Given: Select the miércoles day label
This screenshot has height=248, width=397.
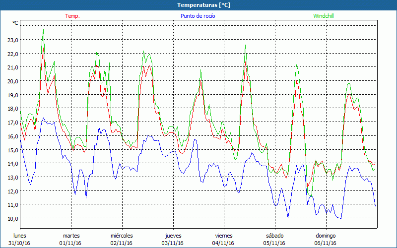Looking at the screenshot, I should tap(122, 236).
